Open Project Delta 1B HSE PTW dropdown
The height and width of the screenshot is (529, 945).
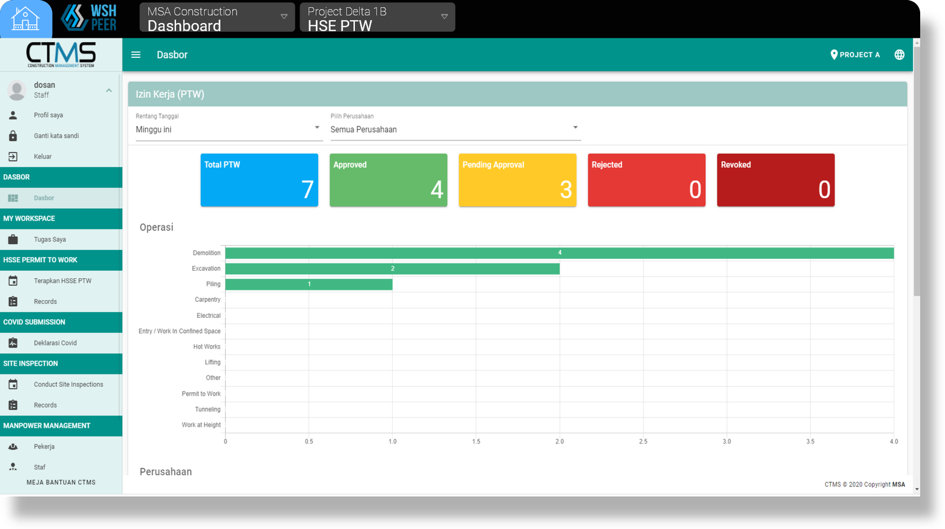coord(377,18)
